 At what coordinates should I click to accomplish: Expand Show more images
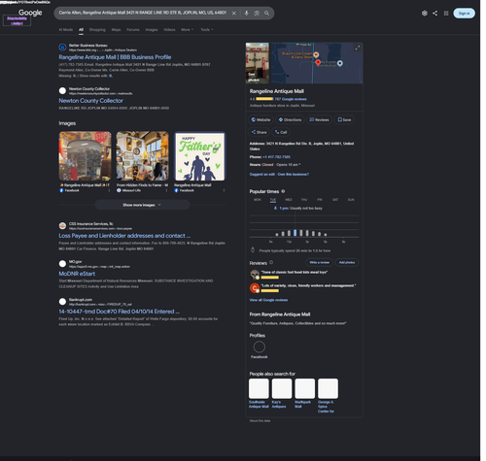click(x=142, y=205)
